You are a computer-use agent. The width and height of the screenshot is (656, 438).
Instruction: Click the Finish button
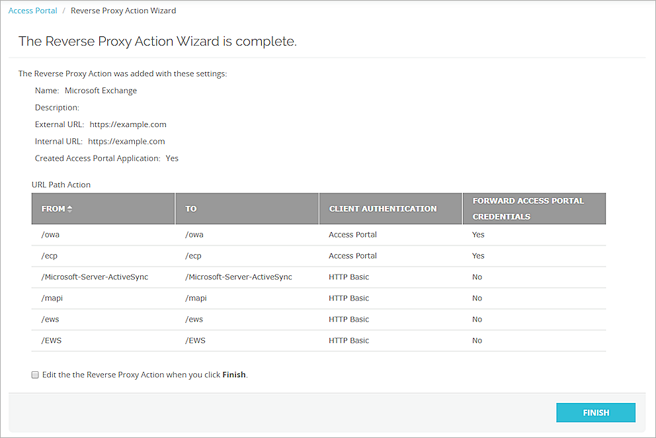pyautogui.click(x=595, y=412)
